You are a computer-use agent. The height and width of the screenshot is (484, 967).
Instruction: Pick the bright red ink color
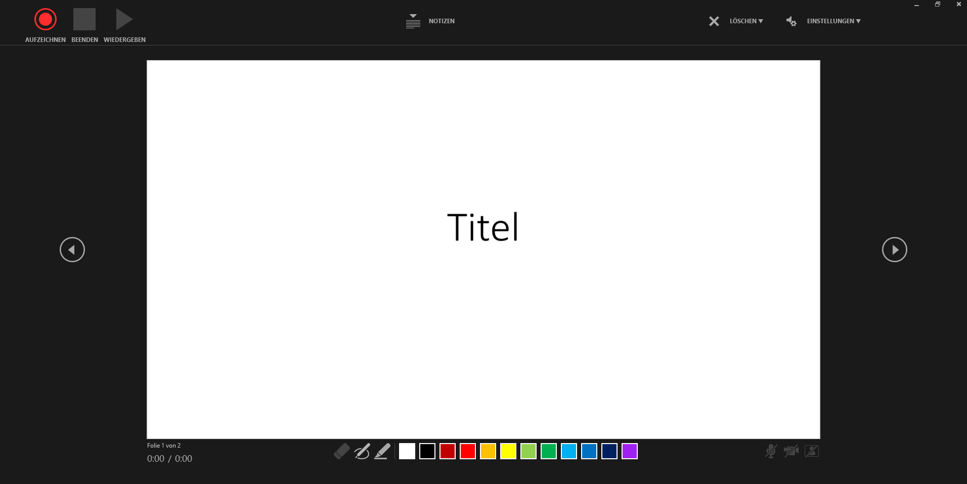coord(468,451)
